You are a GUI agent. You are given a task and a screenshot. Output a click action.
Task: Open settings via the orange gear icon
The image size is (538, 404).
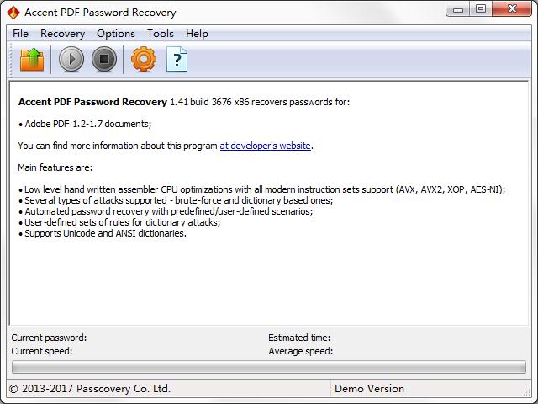point(144,60)
